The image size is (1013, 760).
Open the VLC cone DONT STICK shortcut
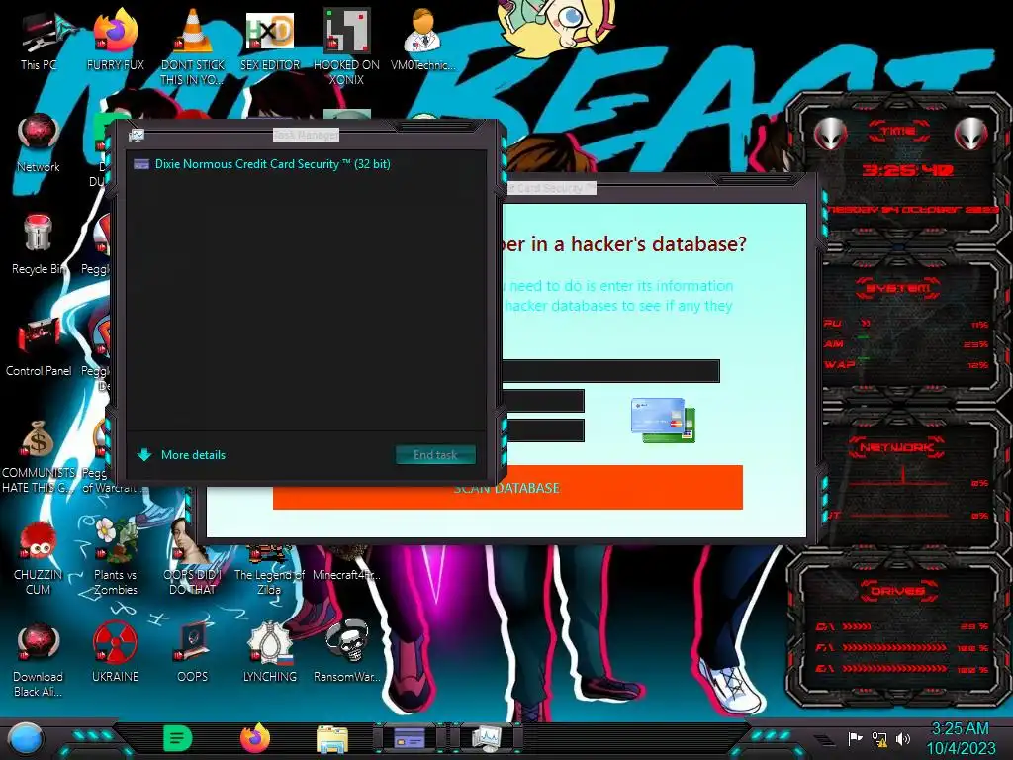click(193, 46)
